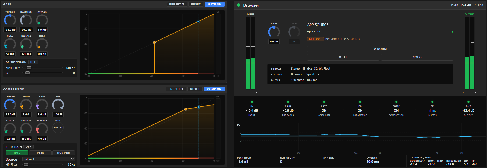487x168 pixels.
Task: Toggle the GATE ON switch
Action: (x=214, y=4)
